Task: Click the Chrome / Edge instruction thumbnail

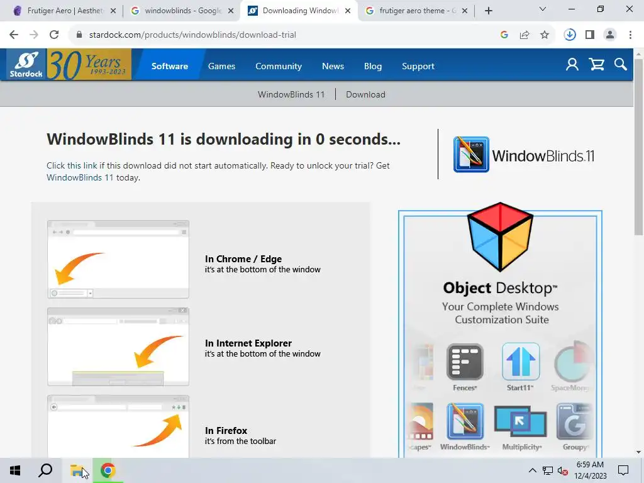Action: point(118,259)
